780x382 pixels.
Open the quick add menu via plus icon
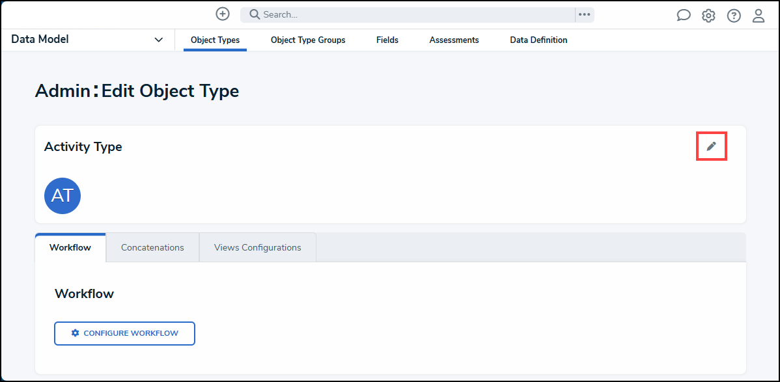222,14
